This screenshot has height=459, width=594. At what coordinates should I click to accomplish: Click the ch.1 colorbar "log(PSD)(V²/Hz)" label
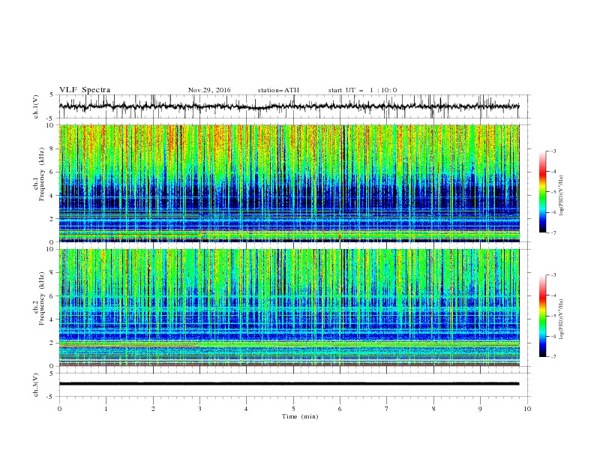561,196
